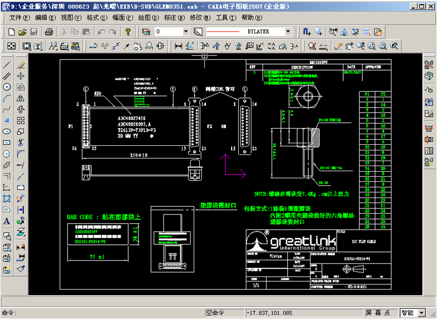This screenshot has height=319, width=437.
Task: Open the snap mode dropdown in status bar
Action: (422, 313)
